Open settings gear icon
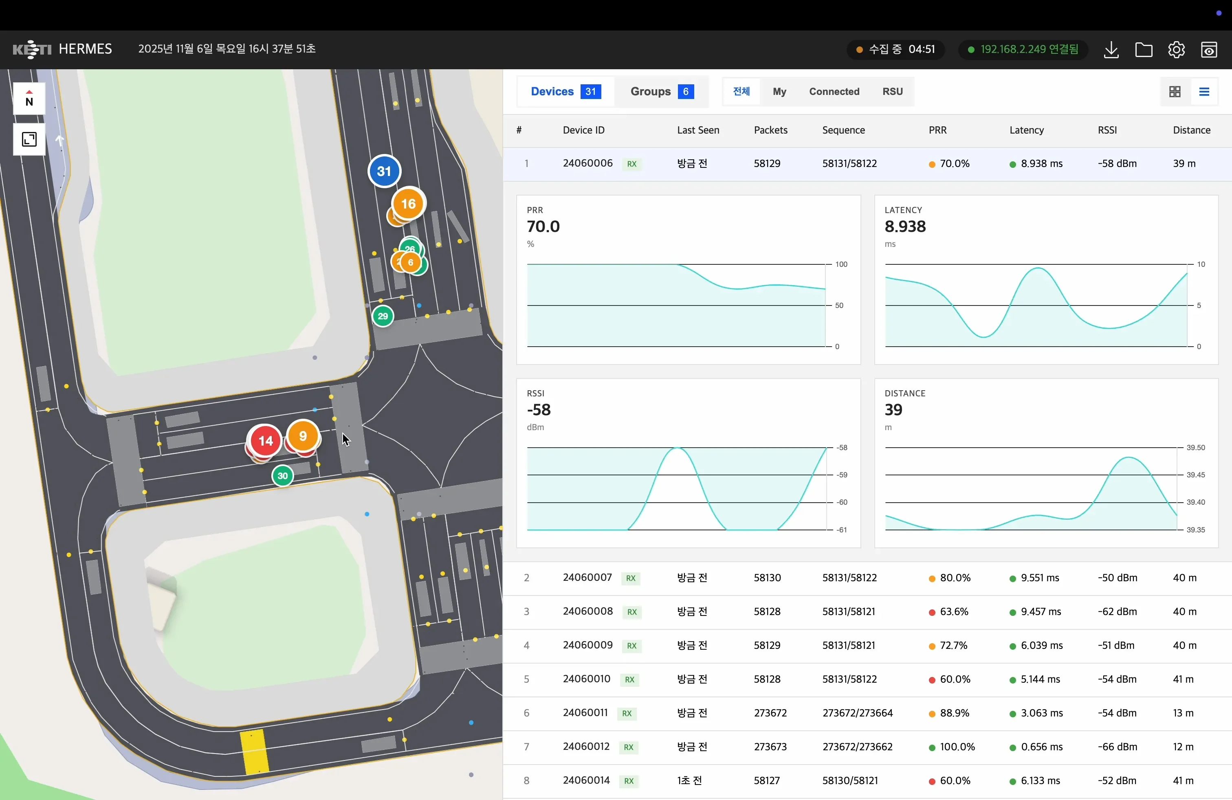The width and height of the screenshot is (1232, 800). click(x=1176, y=50)
